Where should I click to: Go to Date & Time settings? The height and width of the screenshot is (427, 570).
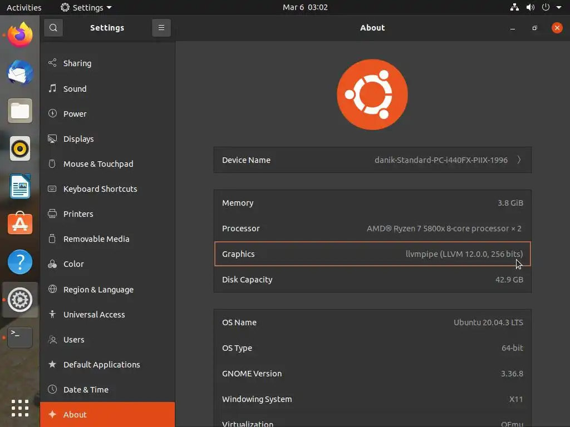[x=107, y=390]
